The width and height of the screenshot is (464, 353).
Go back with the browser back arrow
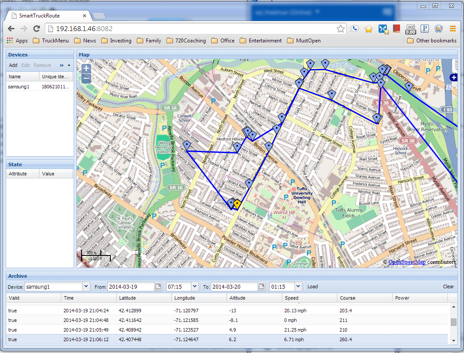click(x=11, y=29)
